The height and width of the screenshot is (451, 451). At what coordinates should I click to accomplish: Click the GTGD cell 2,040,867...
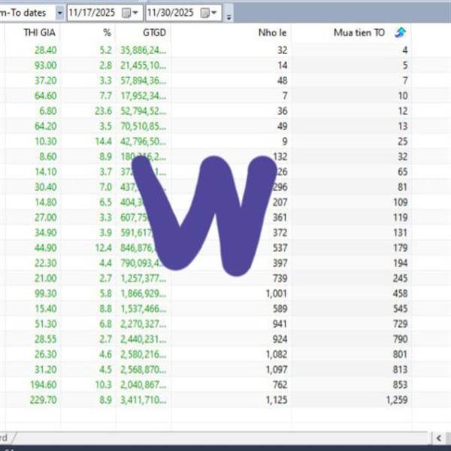point(143,385)
